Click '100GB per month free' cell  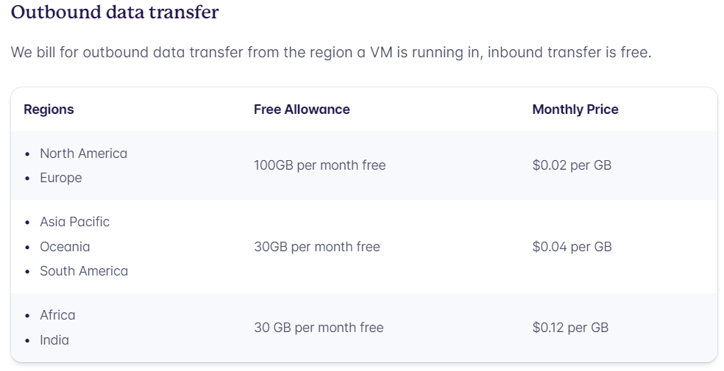coord(319,165)
